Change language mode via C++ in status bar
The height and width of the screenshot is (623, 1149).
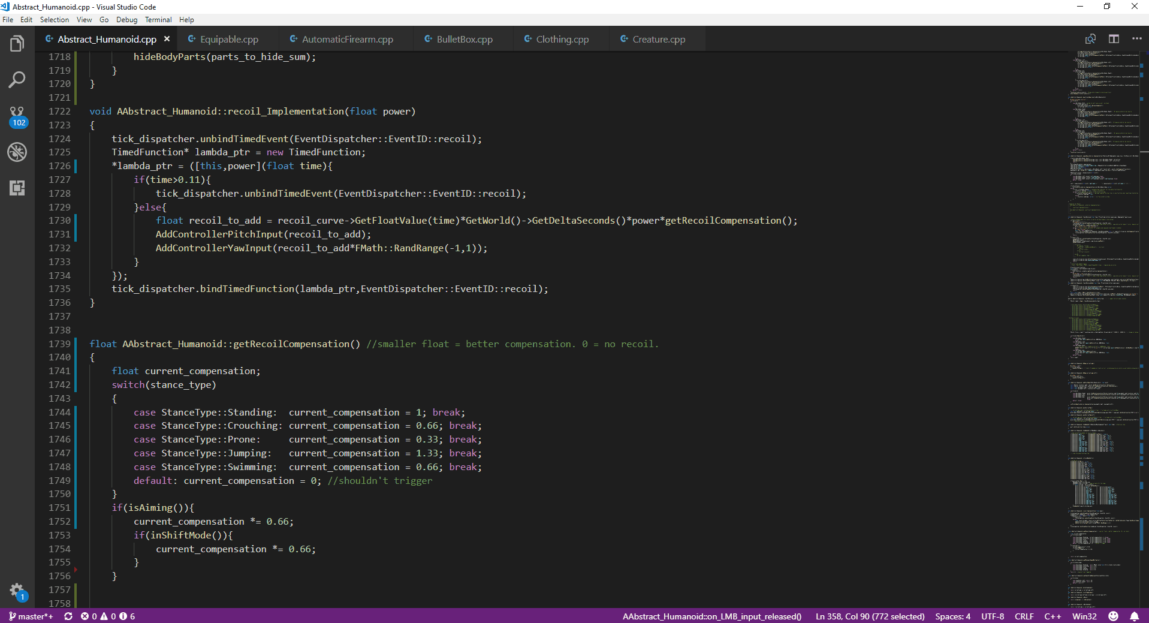1053,616
